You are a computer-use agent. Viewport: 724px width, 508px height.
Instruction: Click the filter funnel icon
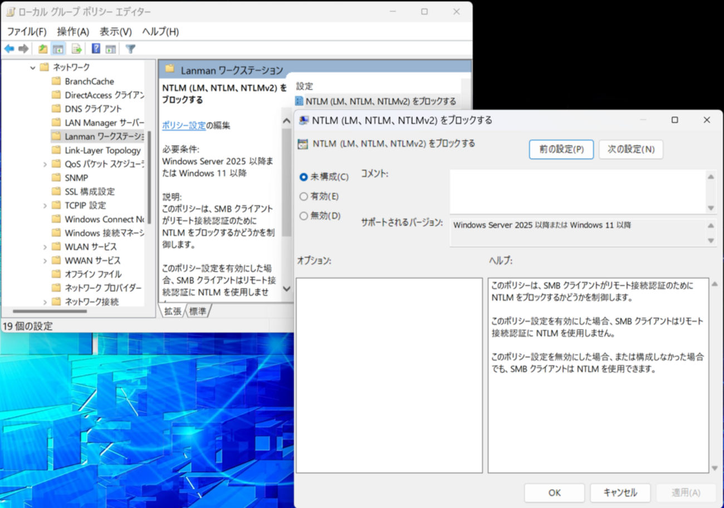pos(130,49)
